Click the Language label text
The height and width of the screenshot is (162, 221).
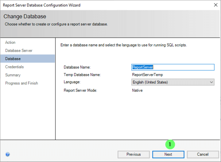point(72,82)
